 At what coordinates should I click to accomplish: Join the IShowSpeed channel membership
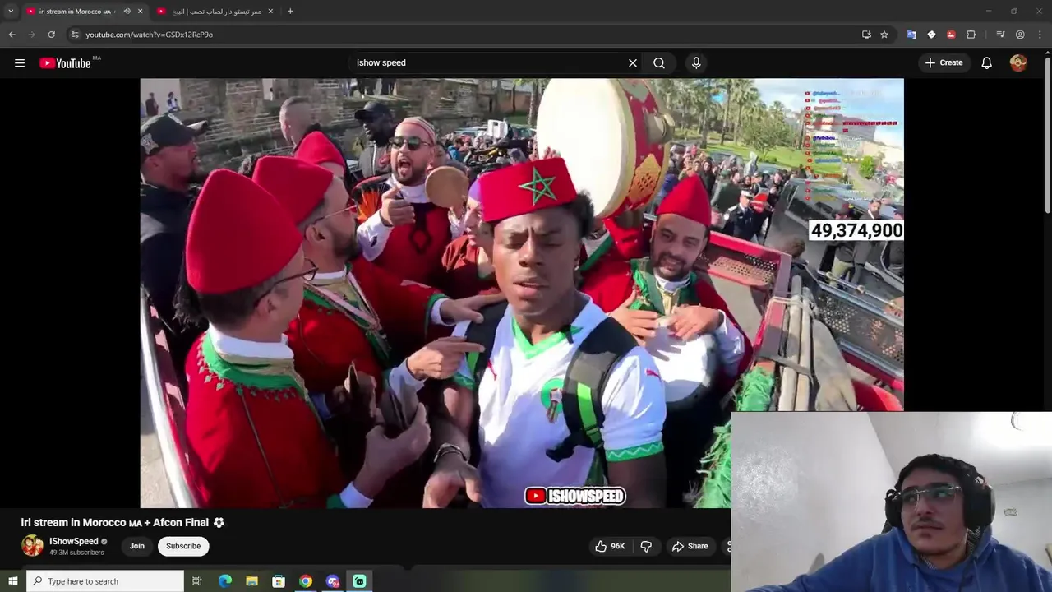(136, 546)
